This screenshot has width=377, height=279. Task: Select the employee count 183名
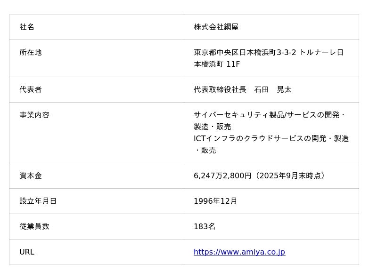click(205, 227)
